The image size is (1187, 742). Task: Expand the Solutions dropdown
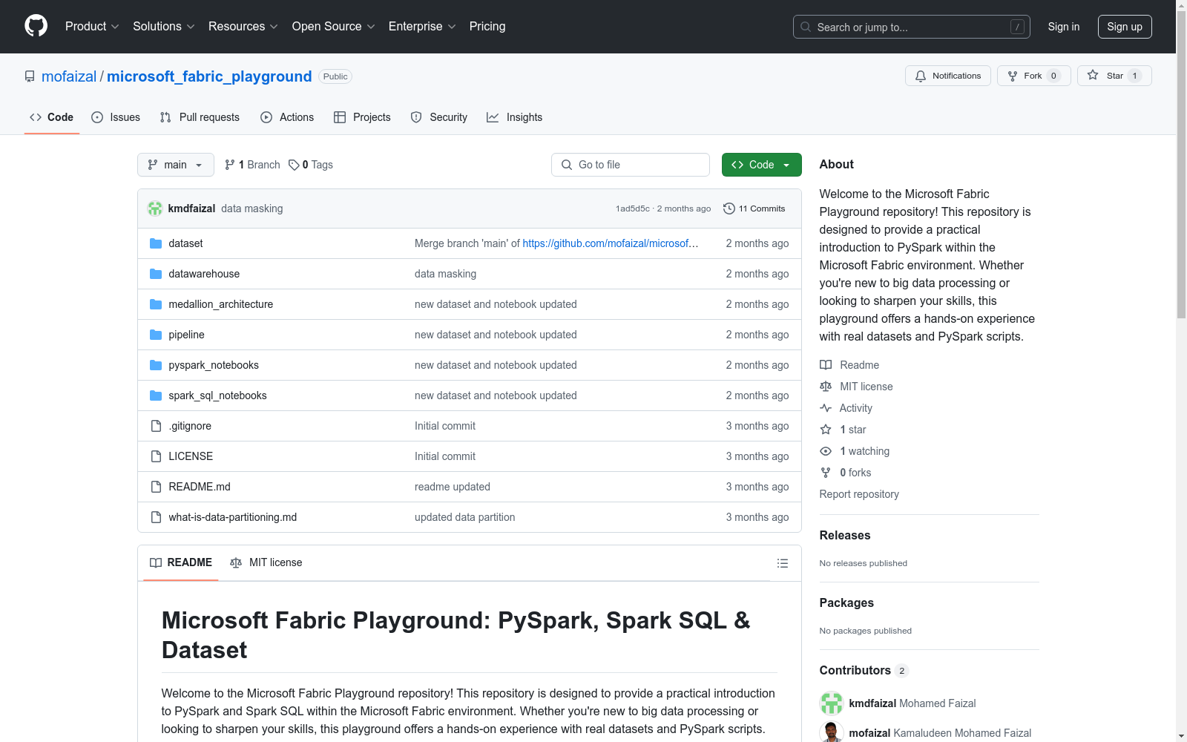tap(163, 27)
